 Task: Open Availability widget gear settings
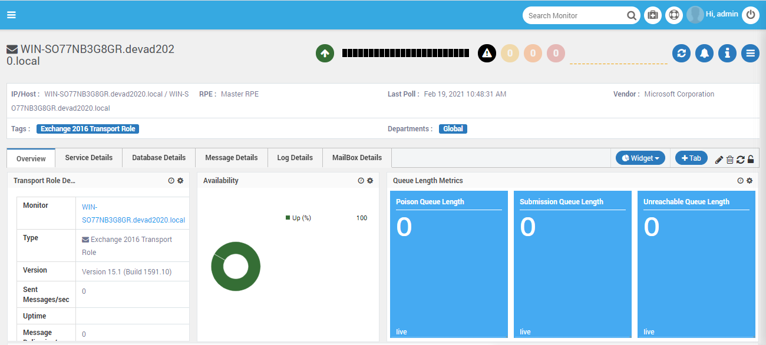tap(370, 181)
